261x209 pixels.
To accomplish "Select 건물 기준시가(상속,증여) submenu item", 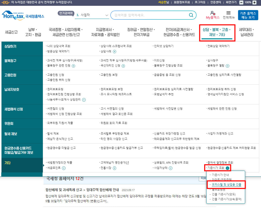I will (x=226, y=199).
